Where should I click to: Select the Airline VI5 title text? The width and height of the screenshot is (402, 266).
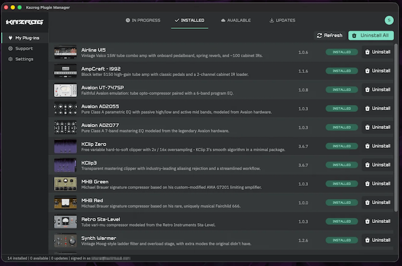(93, 50)
